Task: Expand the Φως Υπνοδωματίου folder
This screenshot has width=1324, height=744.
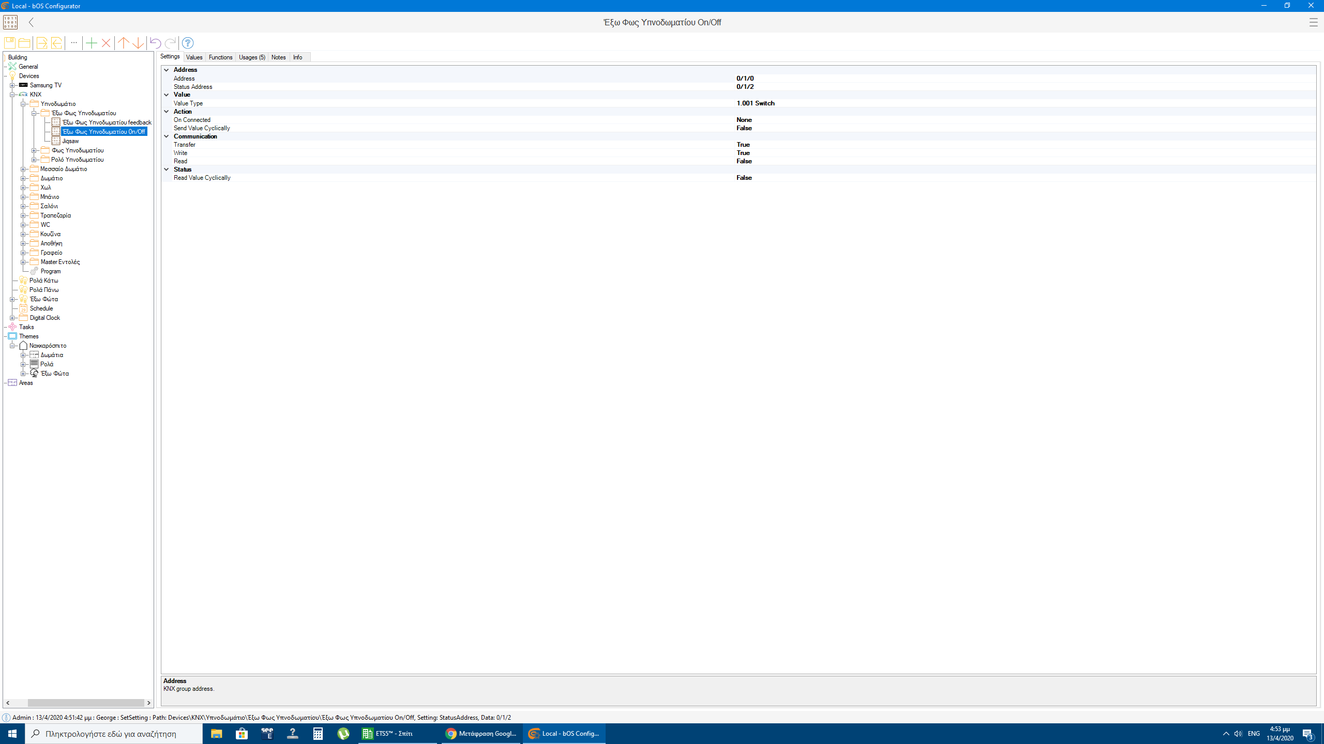Action: tap(34, 150)
